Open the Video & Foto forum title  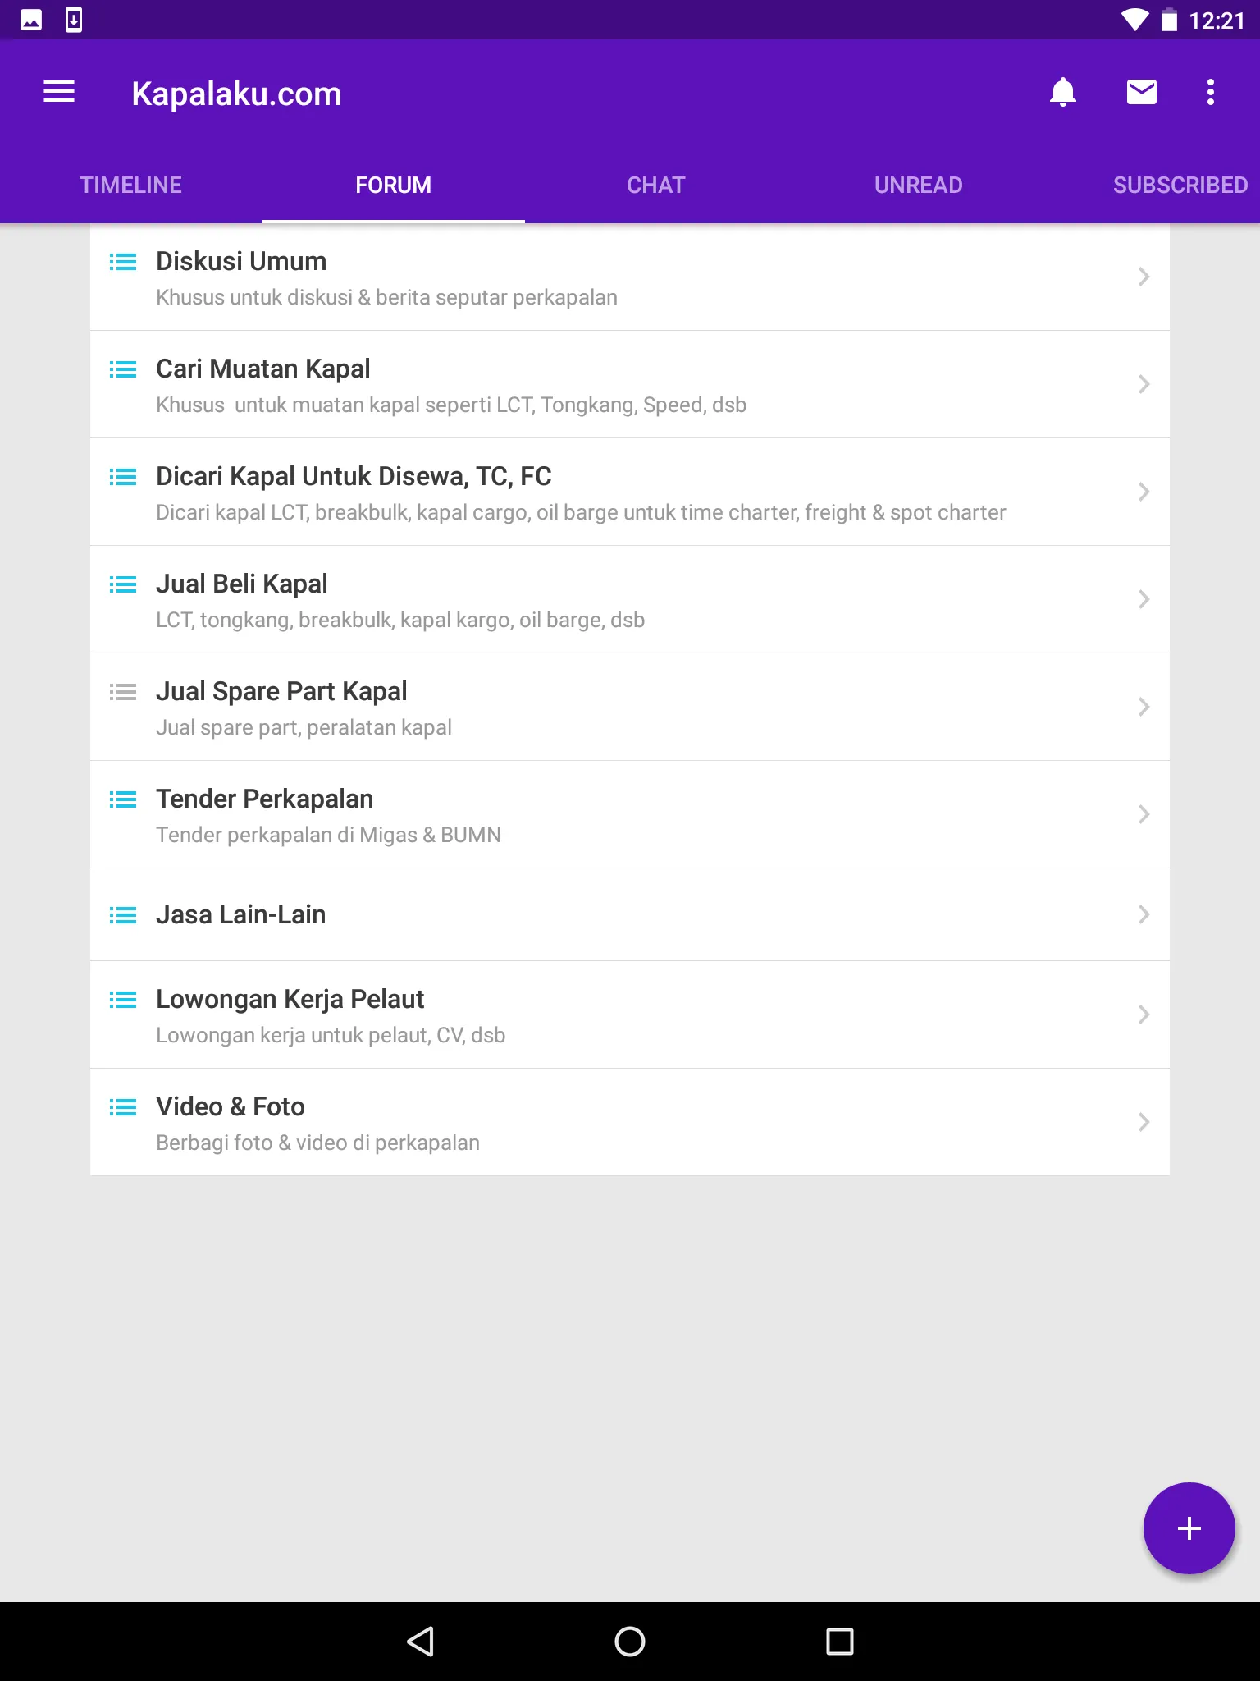click(231, 1106)
